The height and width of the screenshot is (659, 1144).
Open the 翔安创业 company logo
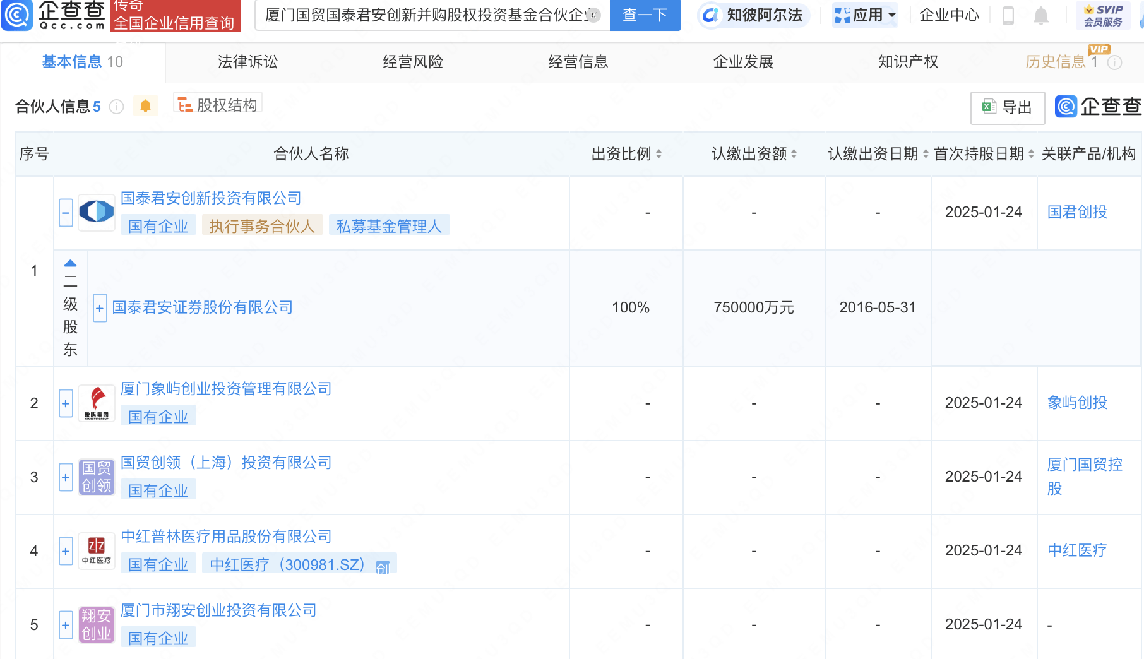(x=97, y=624)
